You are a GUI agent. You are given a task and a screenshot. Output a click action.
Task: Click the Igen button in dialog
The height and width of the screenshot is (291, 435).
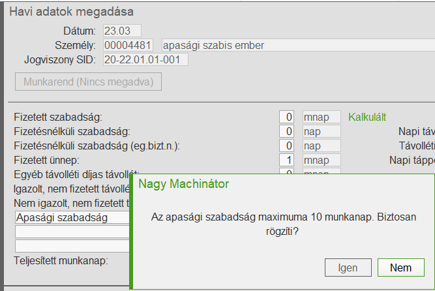(x=348, y=268)
